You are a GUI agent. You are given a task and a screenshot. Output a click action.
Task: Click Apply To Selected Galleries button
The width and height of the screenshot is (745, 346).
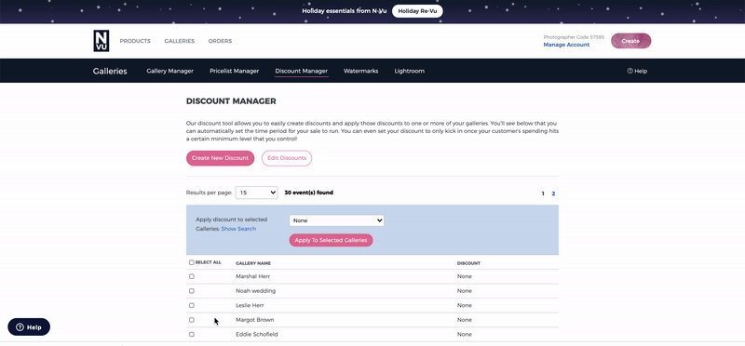pyautogui.click(x=332, y=240)
